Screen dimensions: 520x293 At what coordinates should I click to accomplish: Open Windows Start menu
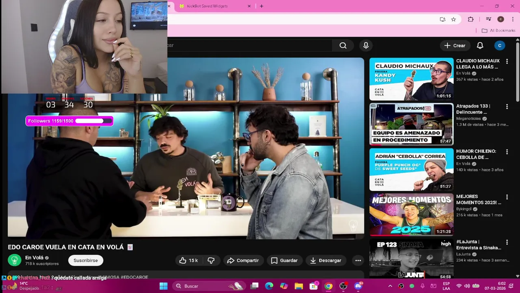click(x=163, y=286)
